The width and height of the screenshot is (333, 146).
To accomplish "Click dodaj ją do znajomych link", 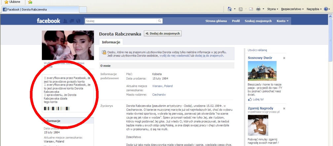I will click(209, 55).
